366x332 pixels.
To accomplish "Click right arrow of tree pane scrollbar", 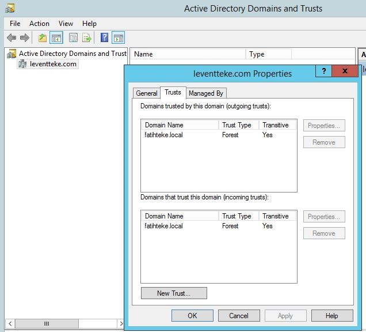I will pos(121,323).
